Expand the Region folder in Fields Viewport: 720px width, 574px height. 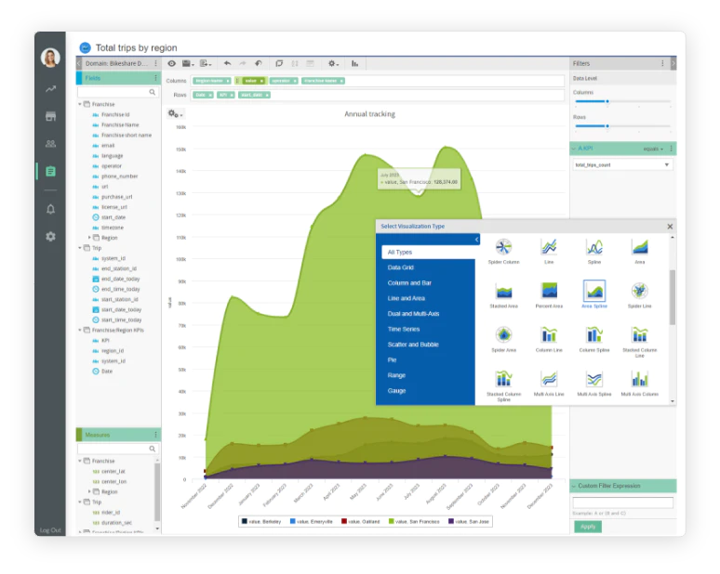point(89,238)
